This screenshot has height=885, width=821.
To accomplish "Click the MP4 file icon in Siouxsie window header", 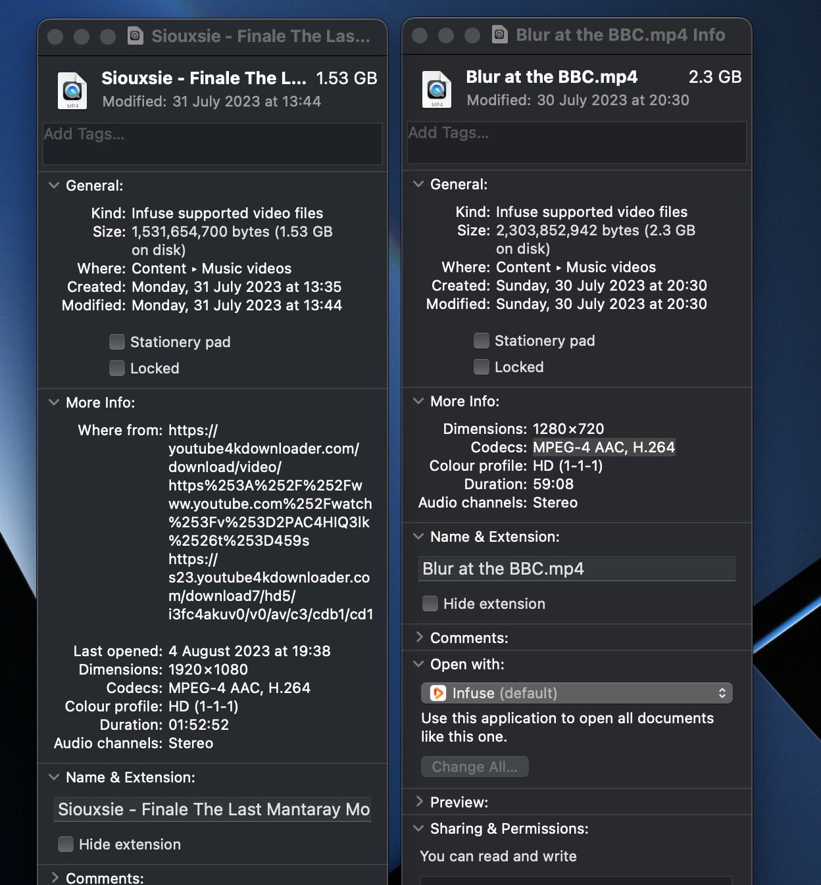I will pos(72,91).
